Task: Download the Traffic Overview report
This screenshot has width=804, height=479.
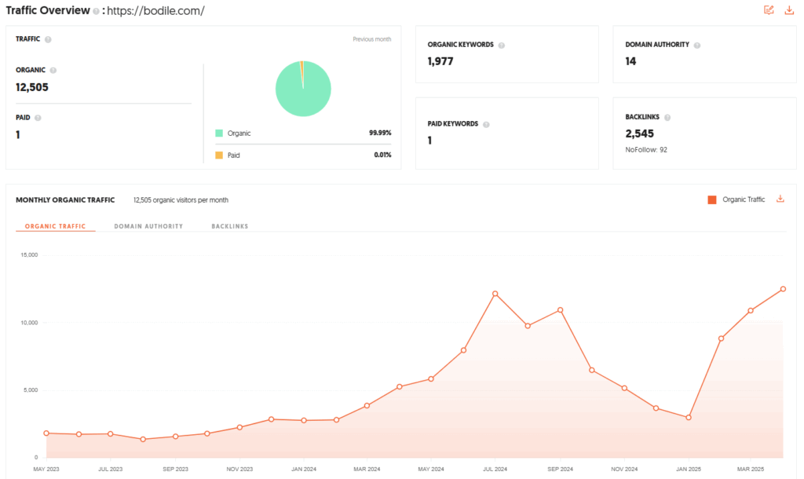Action: pos(789,9)
